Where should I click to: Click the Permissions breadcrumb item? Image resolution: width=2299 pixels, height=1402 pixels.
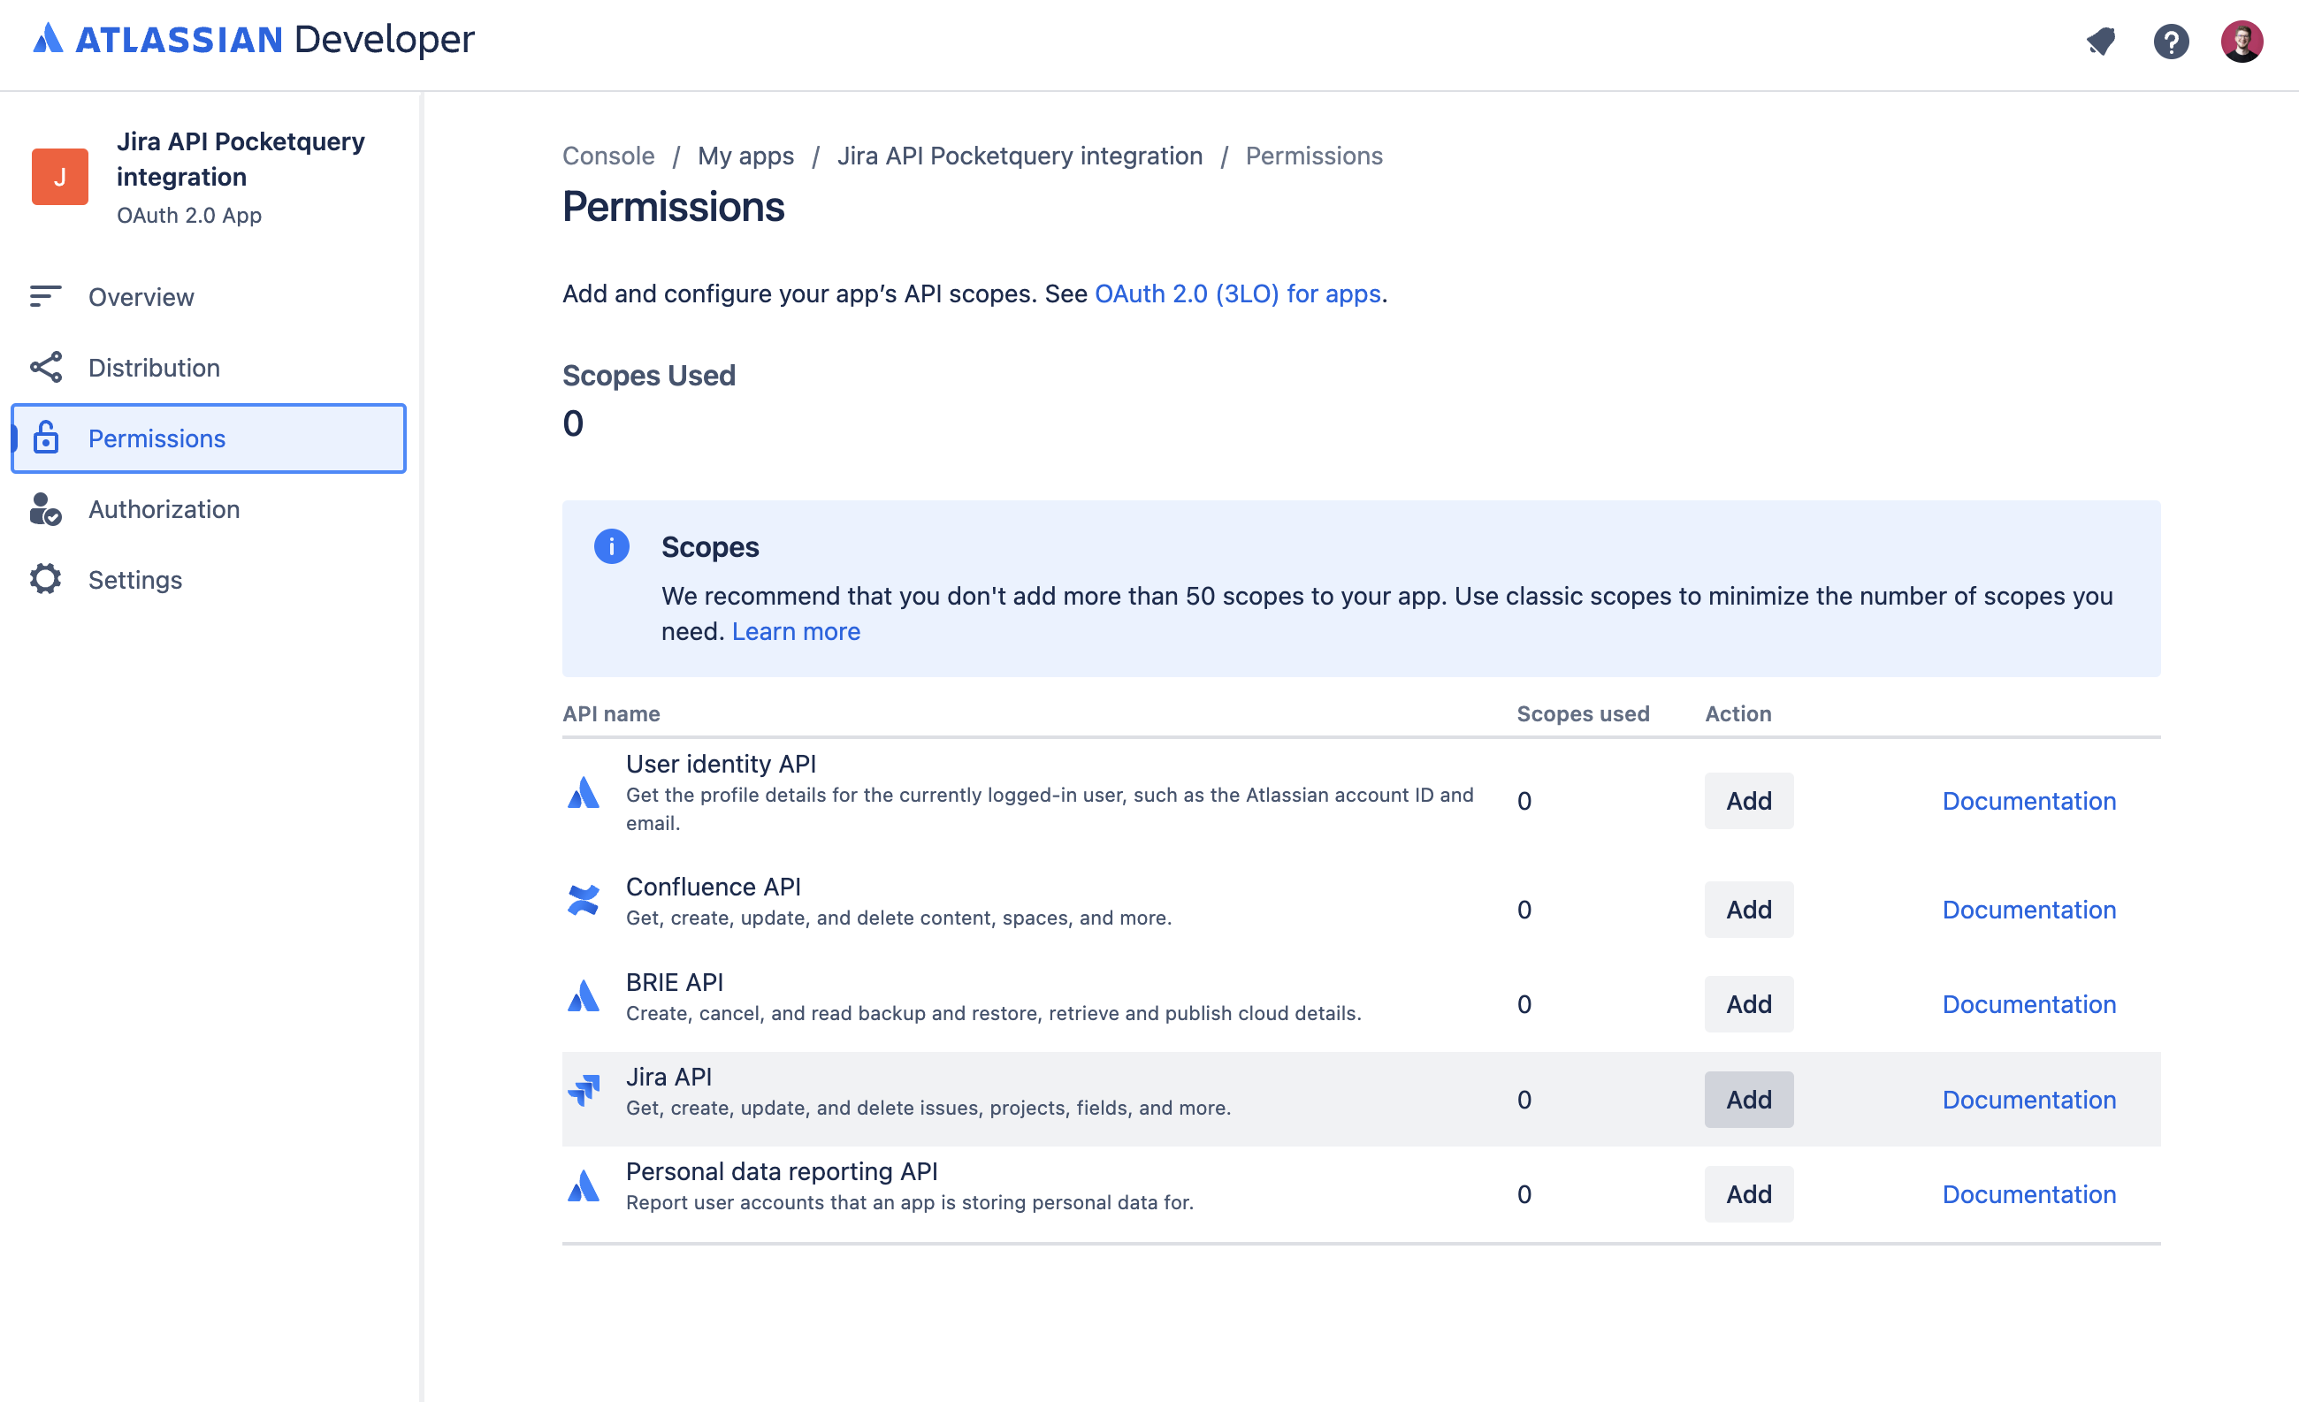click(1314, 155)
